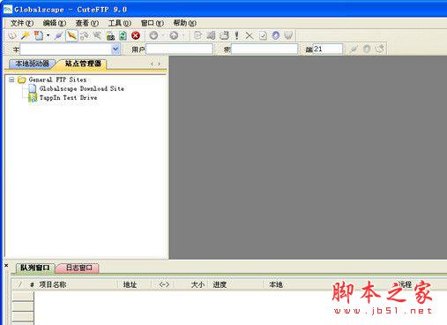The image size is (447, 325).
Task: Click the # column header
Action: point(32,284)
